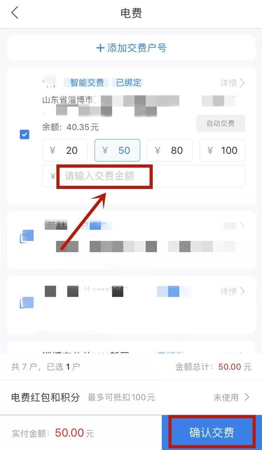The height and width of the screenshot is (450, 262).
Task: Open the 电费红包和积分 row
Action: (x=131, y=397)
